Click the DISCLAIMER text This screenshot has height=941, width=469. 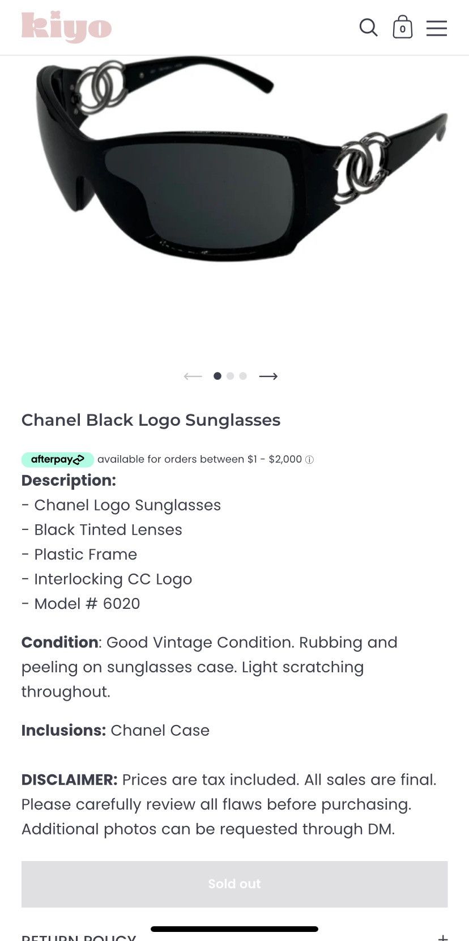point(69,780)
